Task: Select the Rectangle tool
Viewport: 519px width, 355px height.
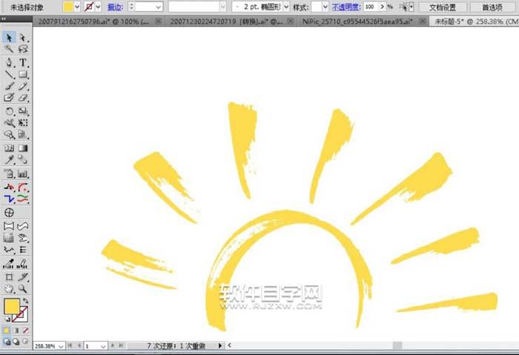Action: (23, 74)
